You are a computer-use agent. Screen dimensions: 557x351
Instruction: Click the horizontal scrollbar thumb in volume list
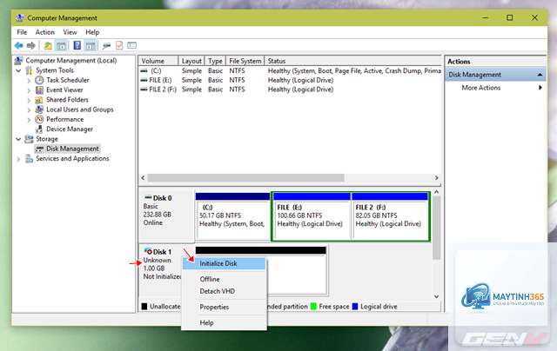pos(245,177)
